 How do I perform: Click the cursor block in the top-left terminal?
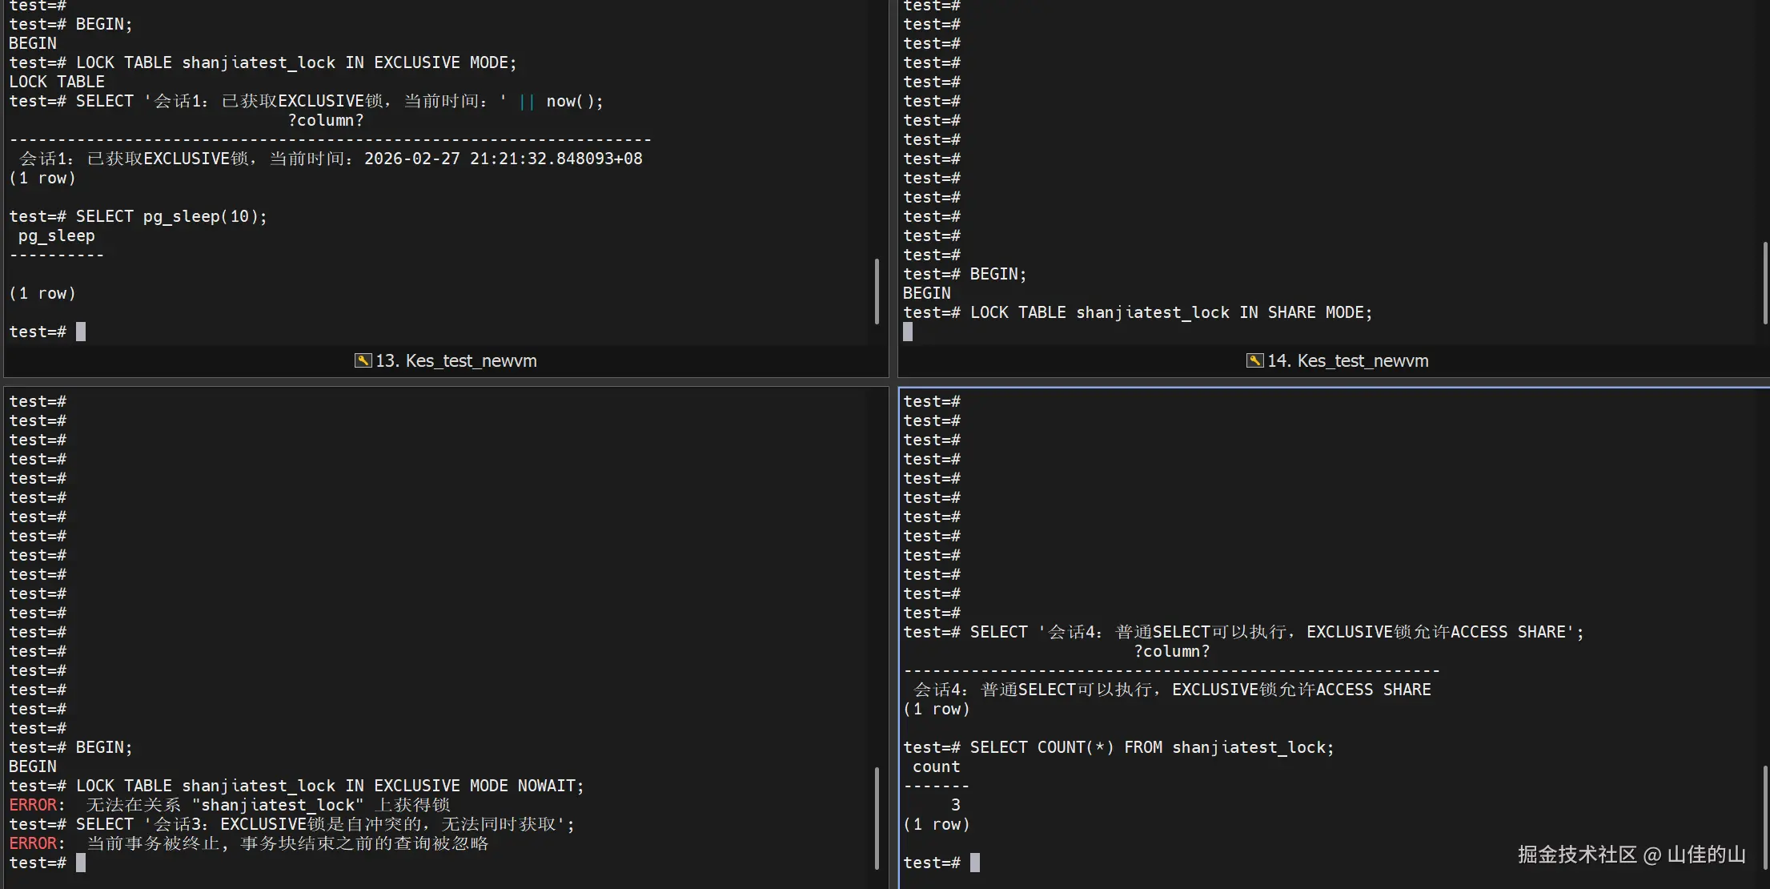click(x=81, y=332)
